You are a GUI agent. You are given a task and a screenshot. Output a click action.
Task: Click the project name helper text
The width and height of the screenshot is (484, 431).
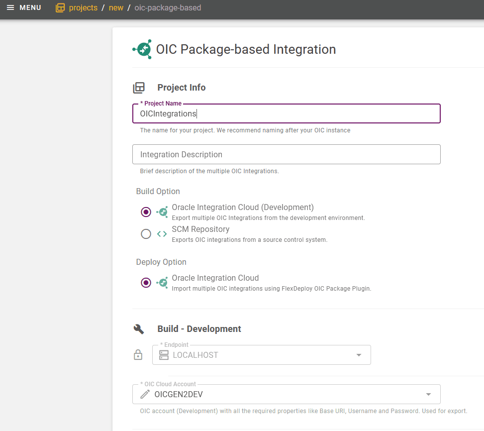245,130
